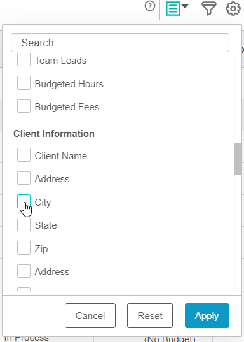Open the help question mark icon
This screenshot has width=244, height=342.
pos(150,6)
